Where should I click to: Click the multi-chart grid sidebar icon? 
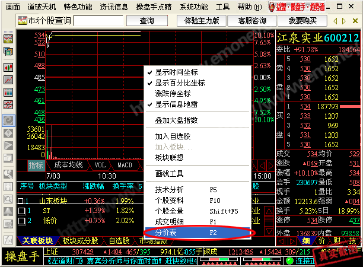[x=9, y=106]
